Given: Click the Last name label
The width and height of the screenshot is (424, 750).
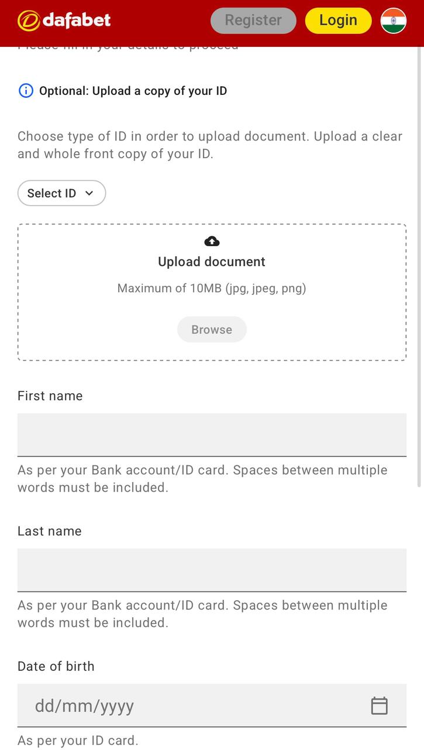Looking at the screenshot, I should click(50, 531).
